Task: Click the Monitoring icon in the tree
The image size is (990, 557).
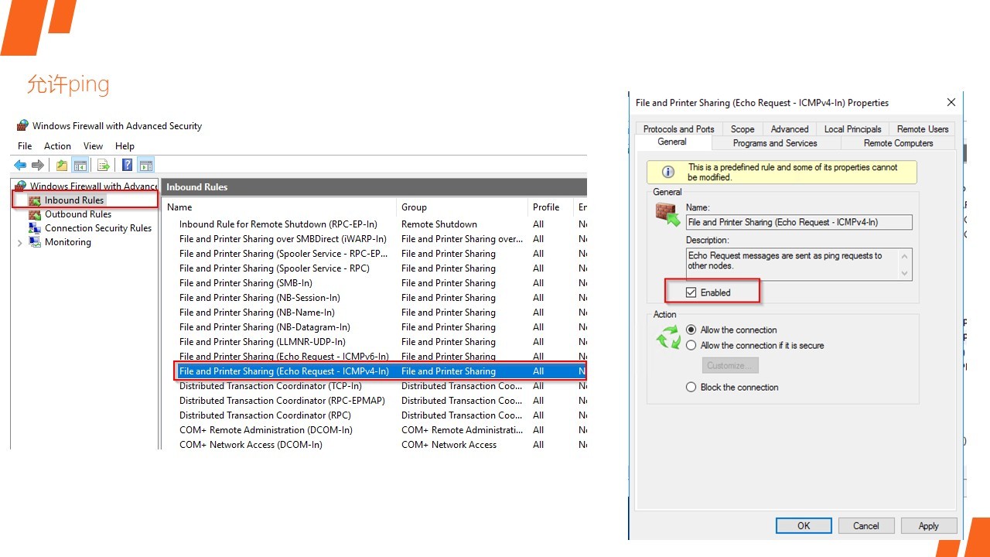Action: tap(34, 242)
